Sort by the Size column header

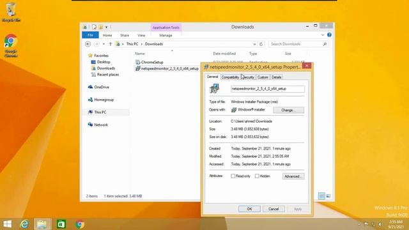coord(288,54)
